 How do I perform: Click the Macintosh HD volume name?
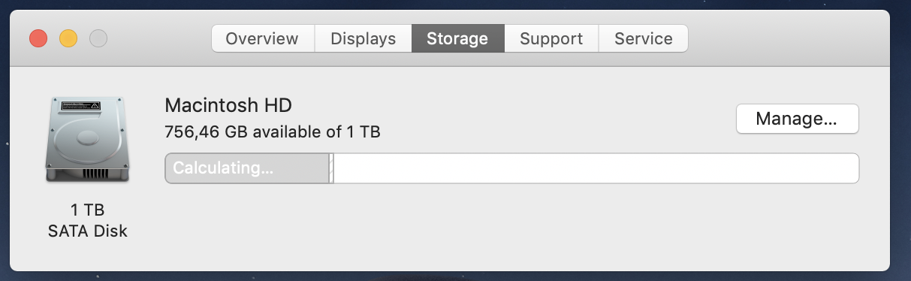pos(228,104)
